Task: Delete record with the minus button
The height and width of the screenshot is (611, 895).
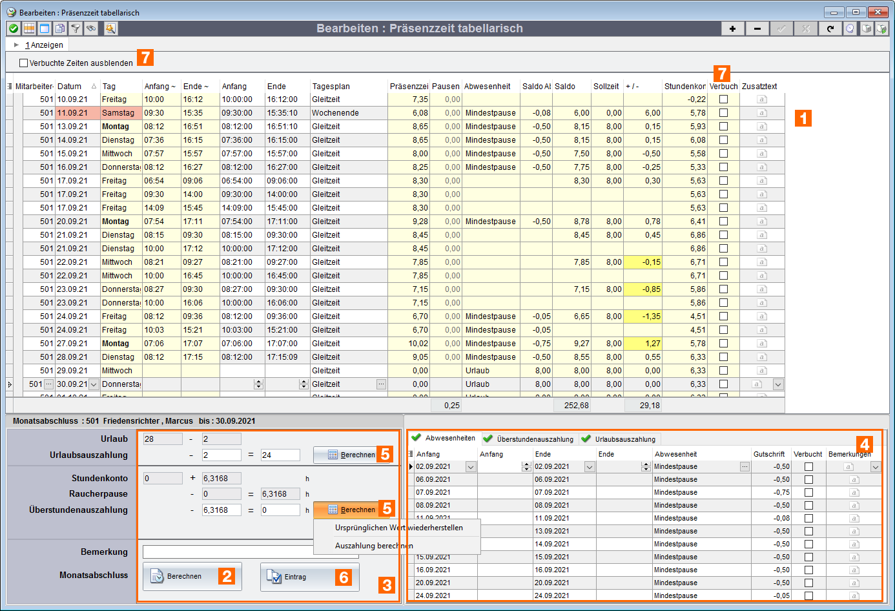Action: tap(757, 28)
